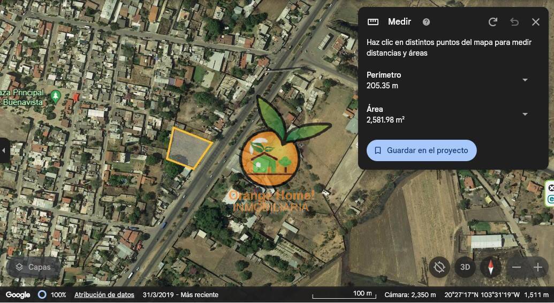
Task: Undo the last measurement point
Action: point(514,22)
